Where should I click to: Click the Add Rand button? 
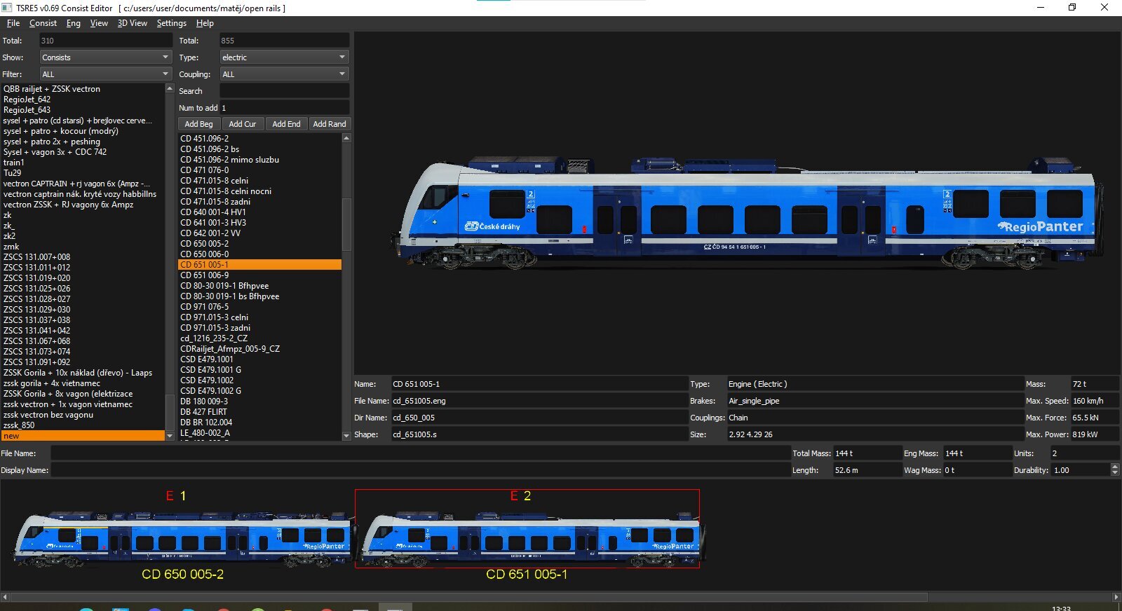(x=330, y=124)
